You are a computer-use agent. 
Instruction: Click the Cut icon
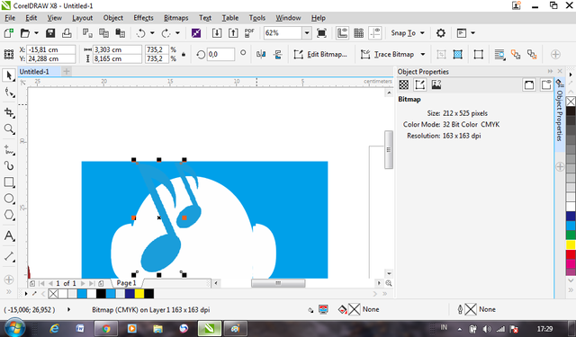[87, 33]
